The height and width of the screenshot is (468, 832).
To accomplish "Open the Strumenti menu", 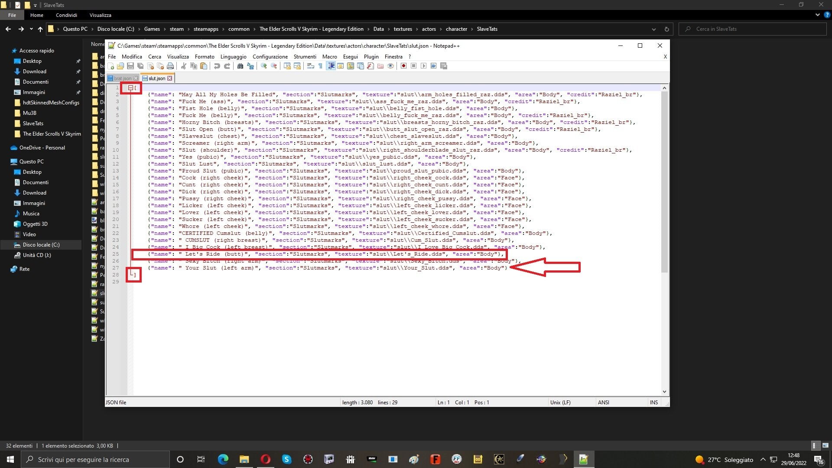I will pos(305,57).
